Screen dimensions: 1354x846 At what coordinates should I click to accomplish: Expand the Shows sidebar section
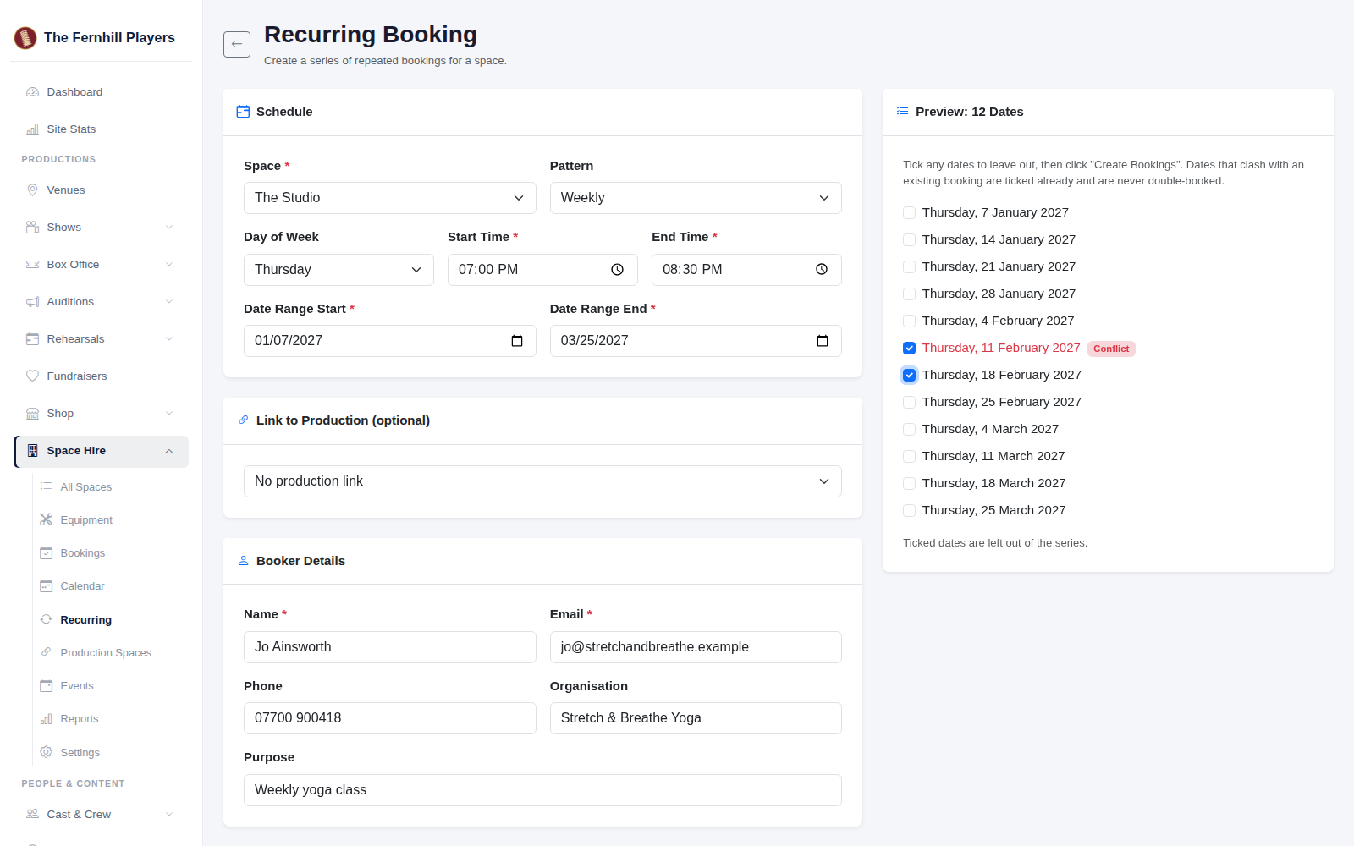coord(102,228)
